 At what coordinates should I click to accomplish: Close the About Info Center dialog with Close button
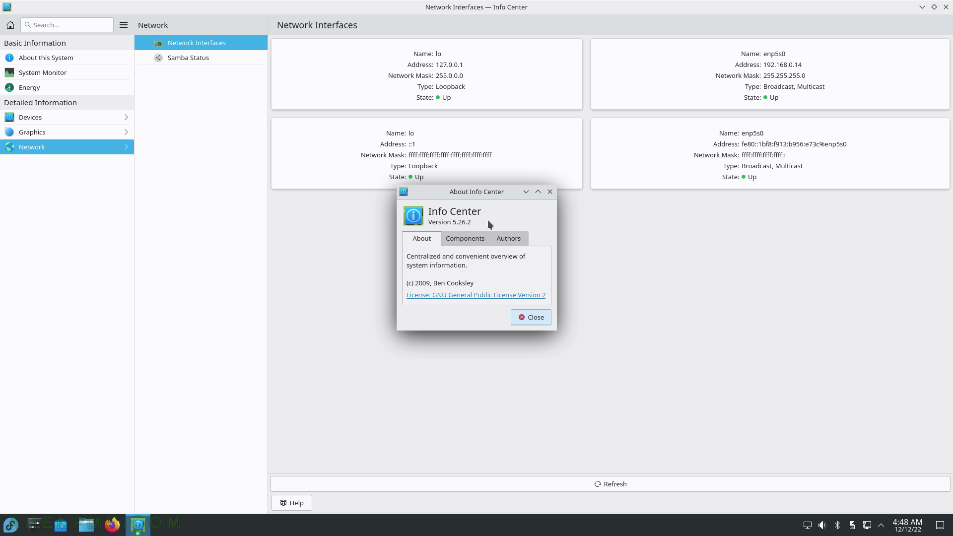pos(531,317)
